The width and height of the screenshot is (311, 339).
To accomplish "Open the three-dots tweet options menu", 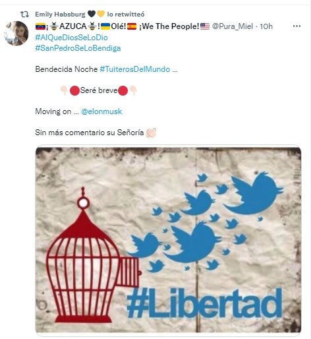I will [x=297, y=26].
